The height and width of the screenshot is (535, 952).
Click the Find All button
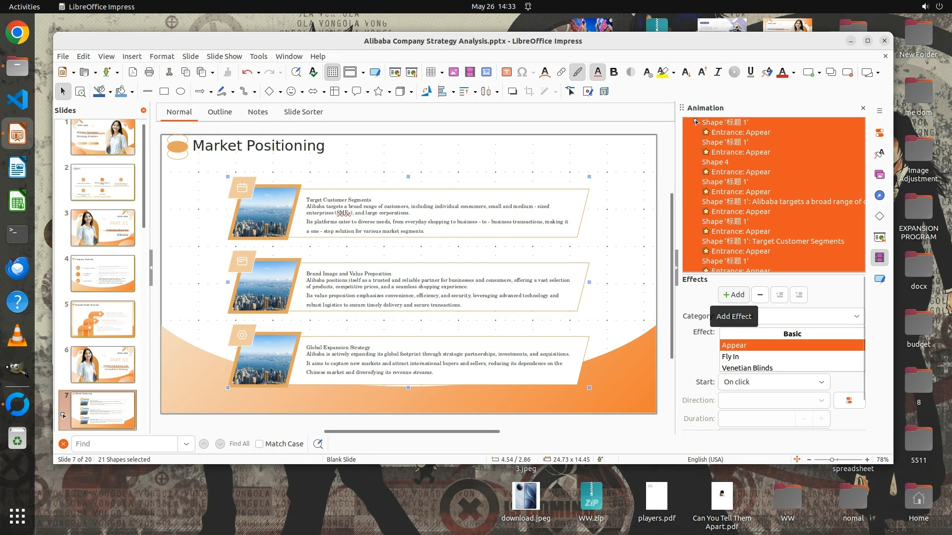click(239, 444)
